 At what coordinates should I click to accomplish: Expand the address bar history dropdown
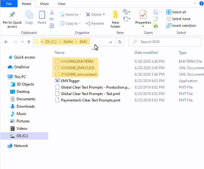(111, 42)
